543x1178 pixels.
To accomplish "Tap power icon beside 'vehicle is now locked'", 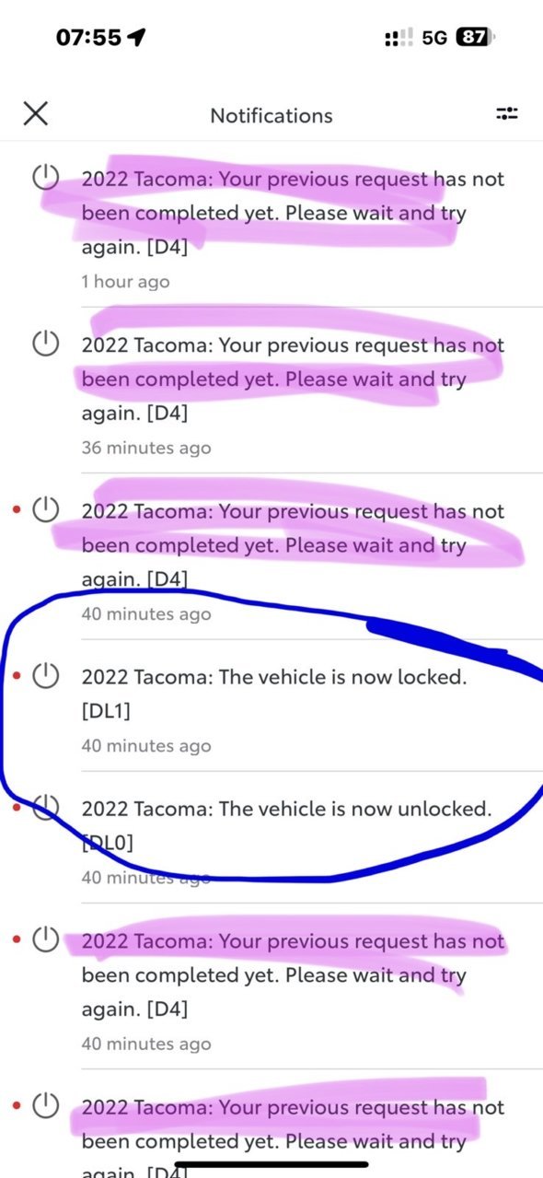I will click(46, 677).
